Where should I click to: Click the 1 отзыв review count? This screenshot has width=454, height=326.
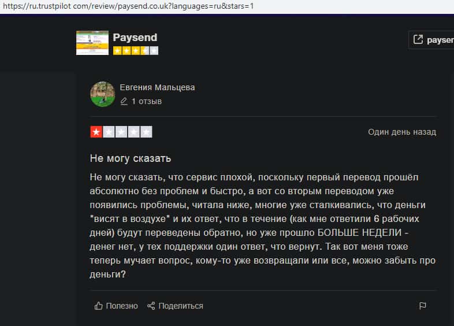tap(147, 101)
